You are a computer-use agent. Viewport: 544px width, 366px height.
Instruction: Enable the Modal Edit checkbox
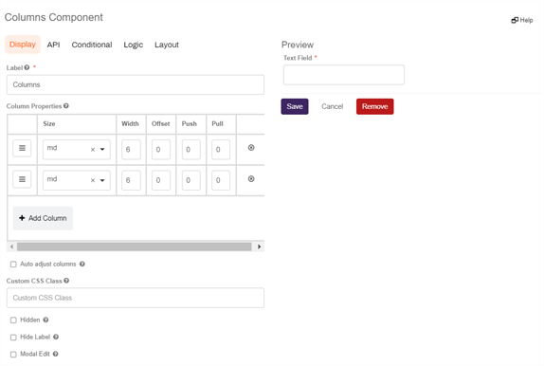click(13, 355)
